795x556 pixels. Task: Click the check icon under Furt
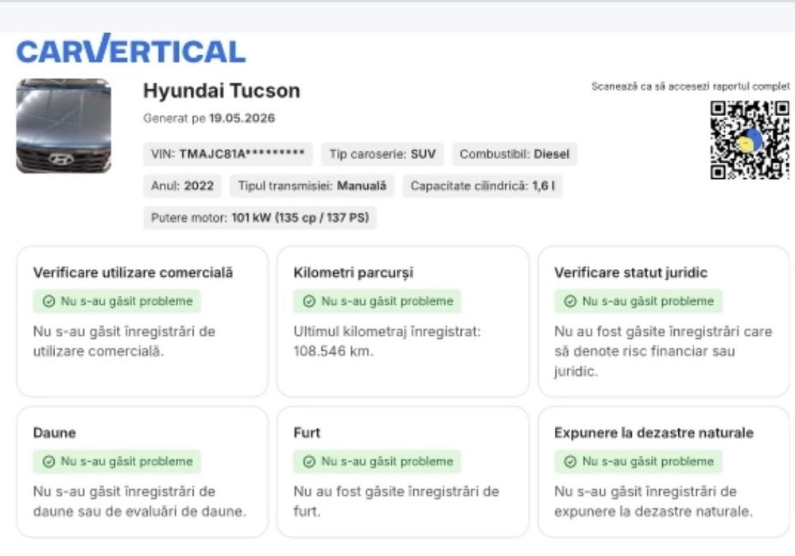(308, 461)
